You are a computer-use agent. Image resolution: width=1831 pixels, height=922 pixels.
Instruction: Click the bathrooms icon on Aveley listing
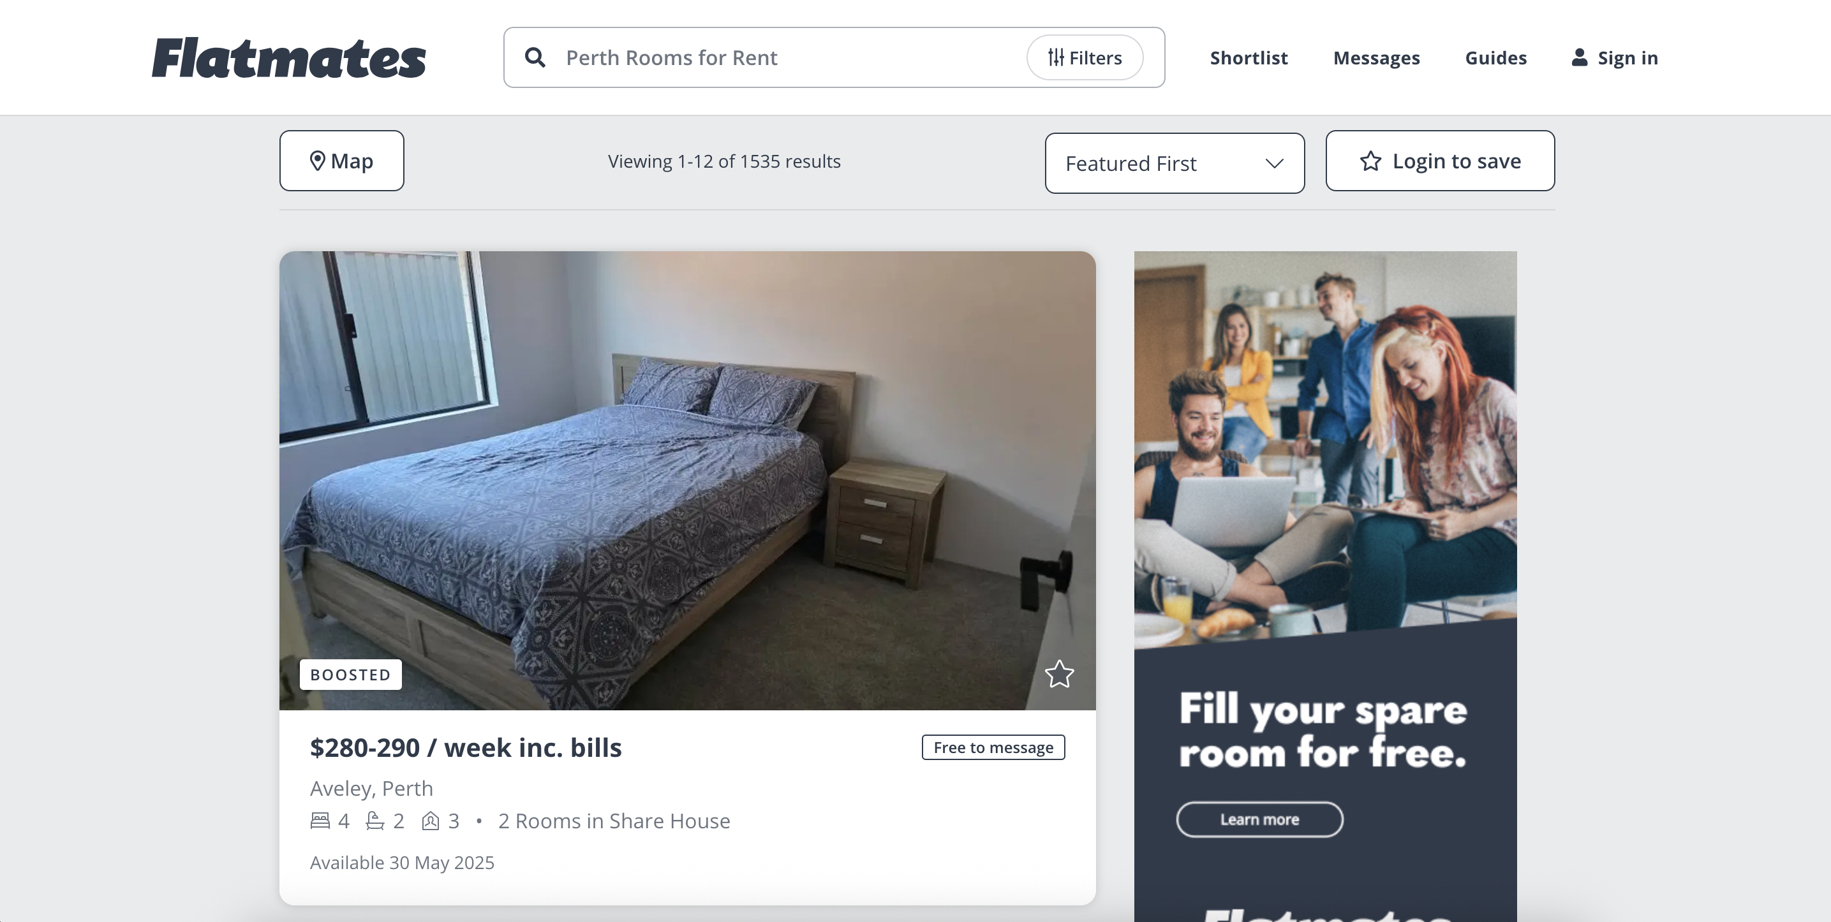(x=375, y=821)
